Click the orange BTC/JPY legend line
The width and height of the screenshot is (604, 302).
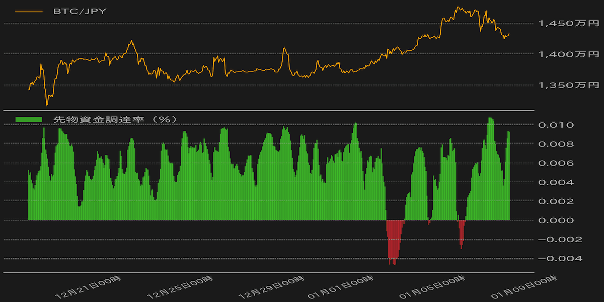29,11
